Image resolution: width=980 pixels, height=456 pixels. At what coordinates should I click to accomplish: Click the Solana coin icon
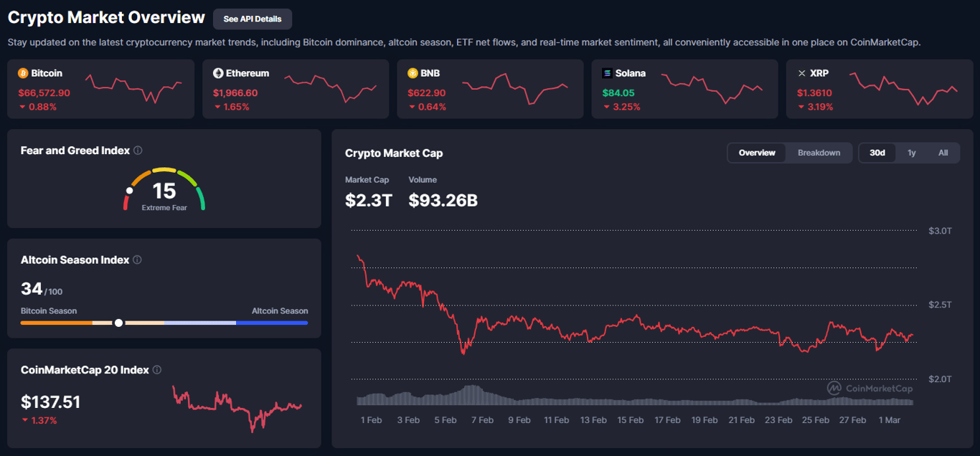pyautogui.click(x=608, y=73)
